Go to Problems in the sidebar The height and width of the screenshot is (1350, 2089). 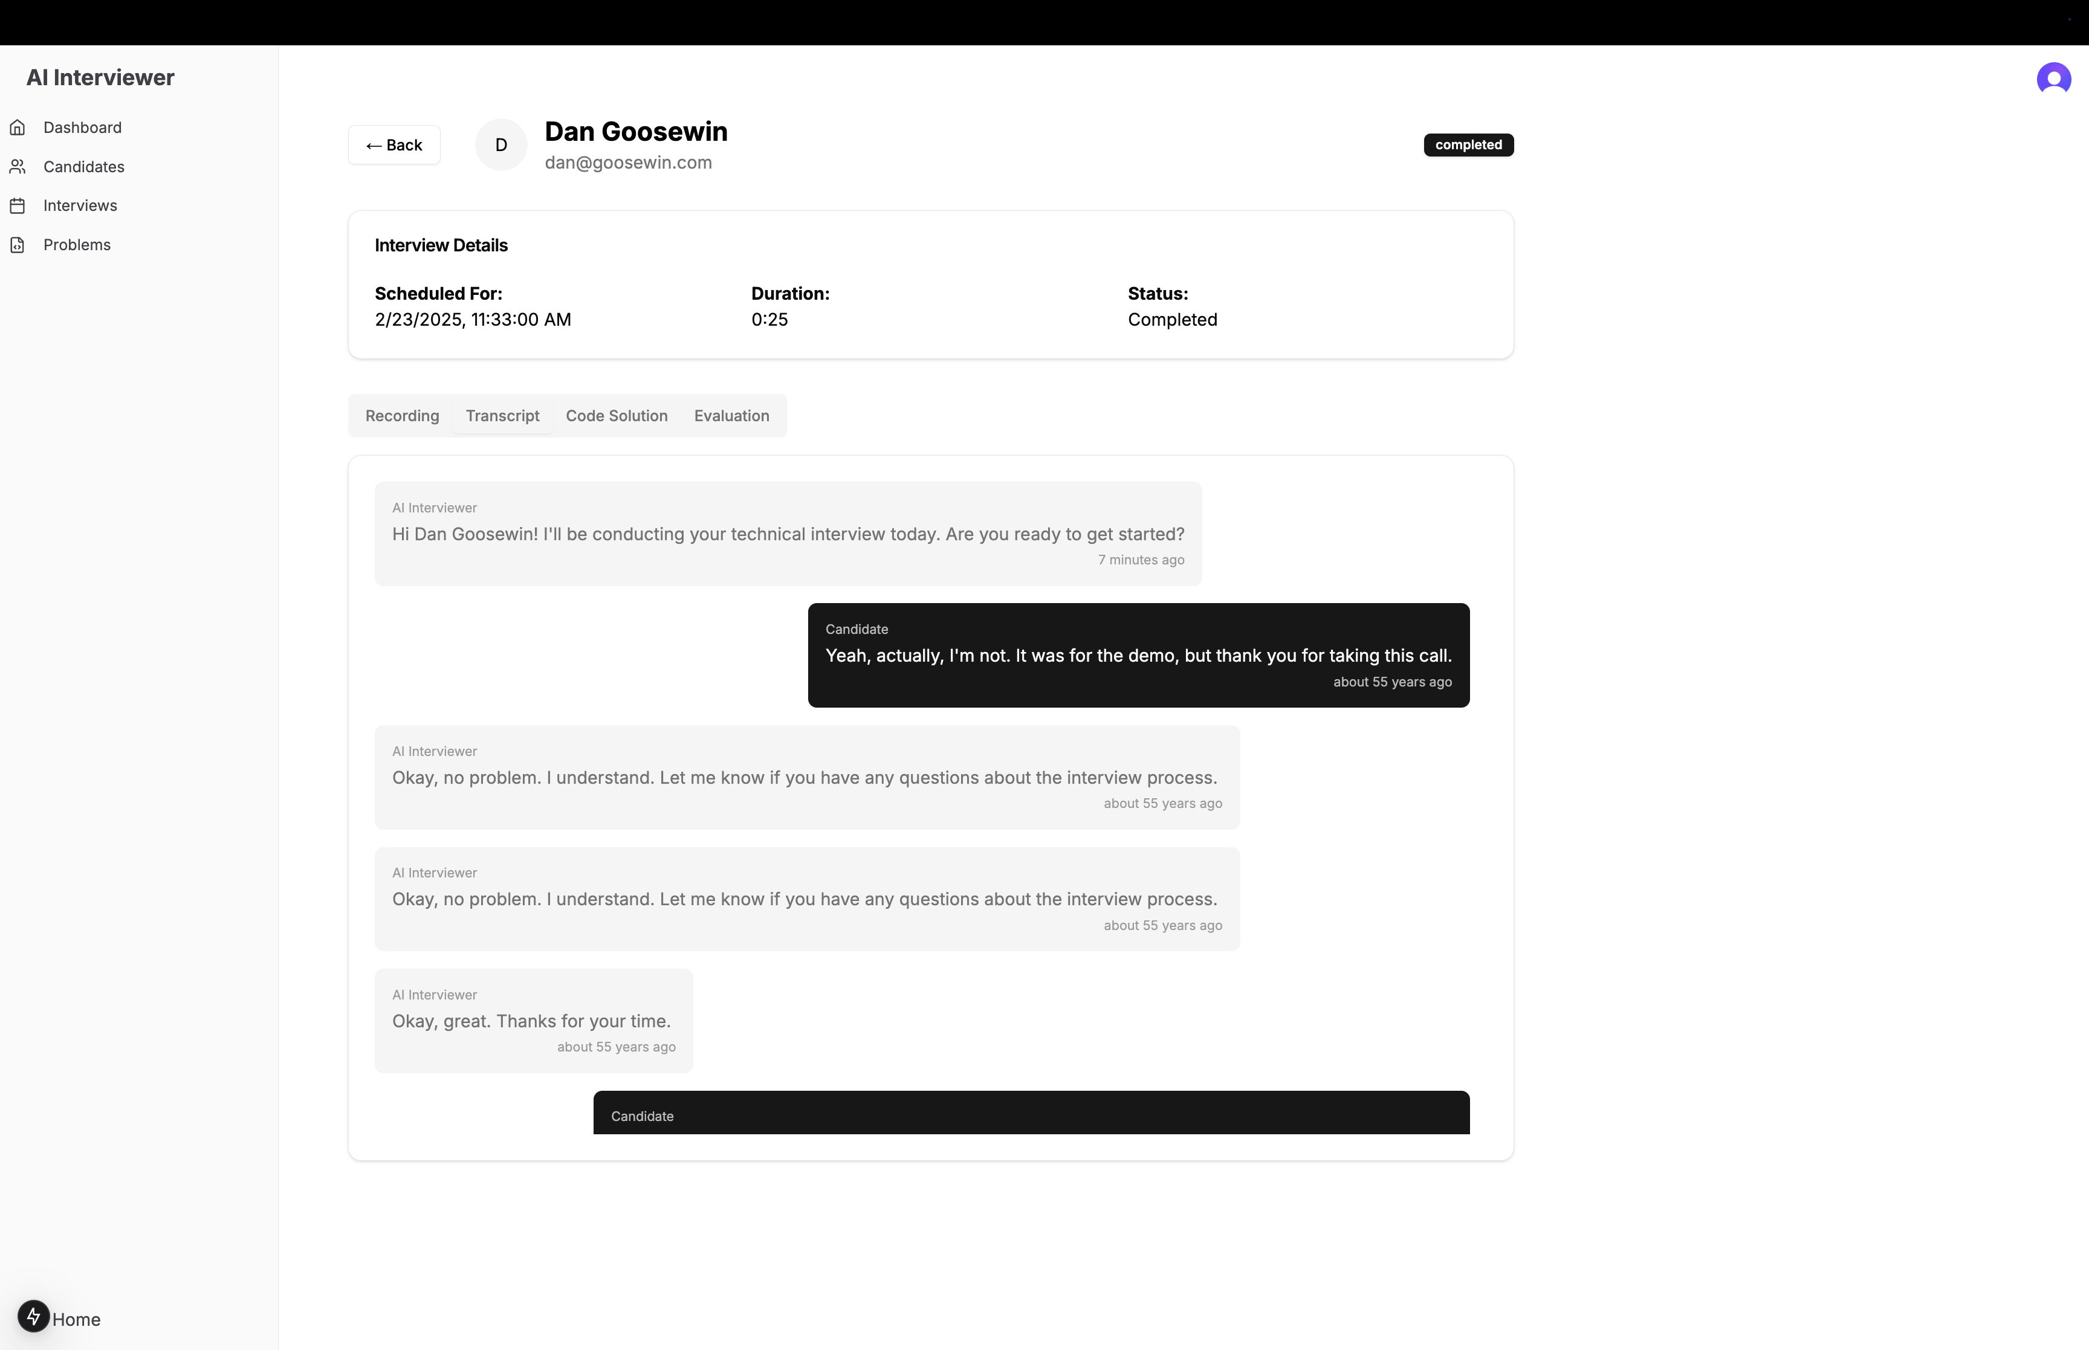click(x=77, y=245)
